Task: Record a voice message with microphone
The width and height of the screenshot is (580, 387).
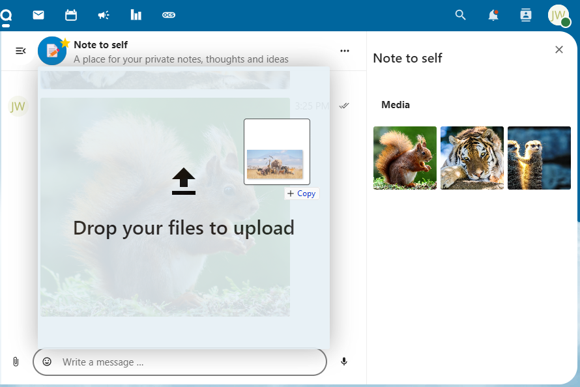Action: [x=344, y=362]
